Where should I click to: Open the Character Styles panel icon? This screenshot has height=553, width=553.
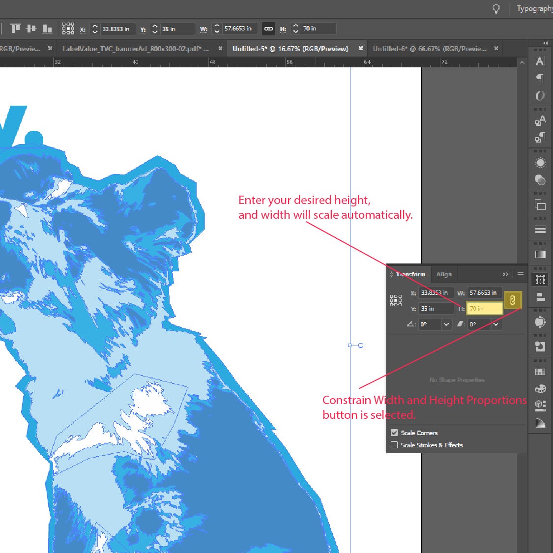[x=540, y=120]
